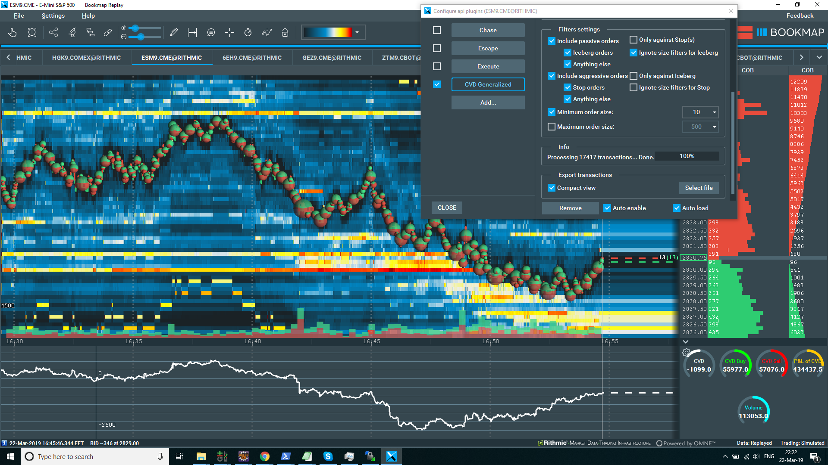Select the pencil drawing tool
Image resolution: width=828 pixels, height=465 pixels.
tap(174, 32)
